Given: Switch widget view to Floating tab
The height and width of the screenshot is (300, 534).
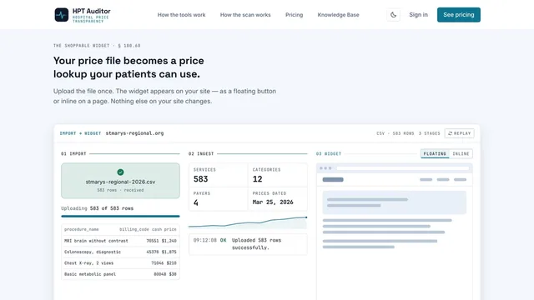Looking at the screenshot, I should (435, 153).
